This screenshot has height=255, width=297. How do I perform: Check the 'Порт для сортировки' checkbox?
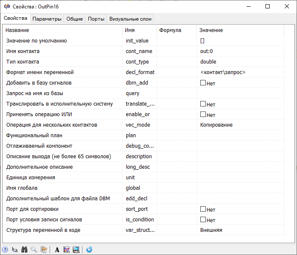(x=203, y=209)
